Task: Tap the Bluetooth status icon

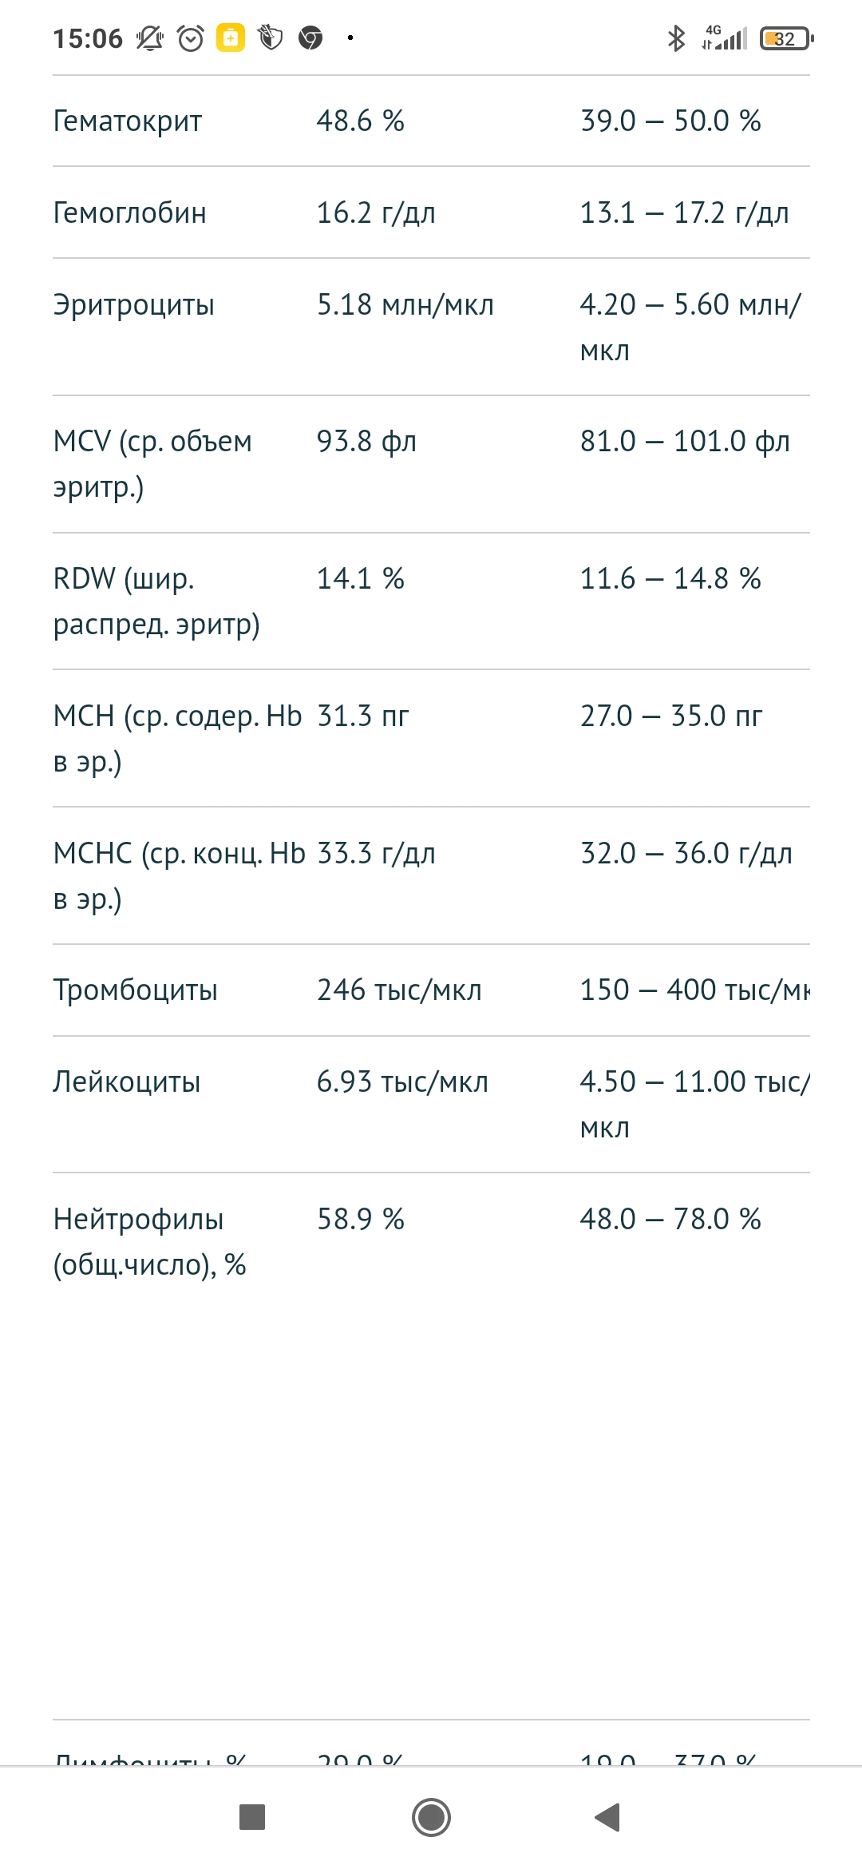Action: pyautogui.click(x=676, y=38)
